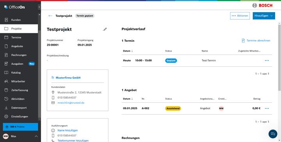The width and height of the screenshot is (281, 142).
Task: Open Ausgaben in the sidebar
Action: click(x=19, y=64)
